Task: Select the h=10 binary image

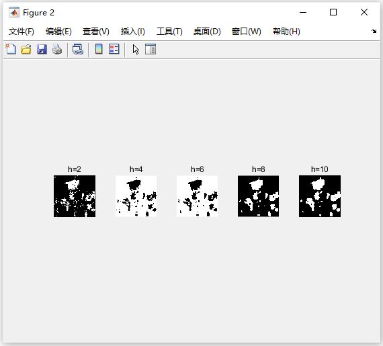Action: pos(320,196)
